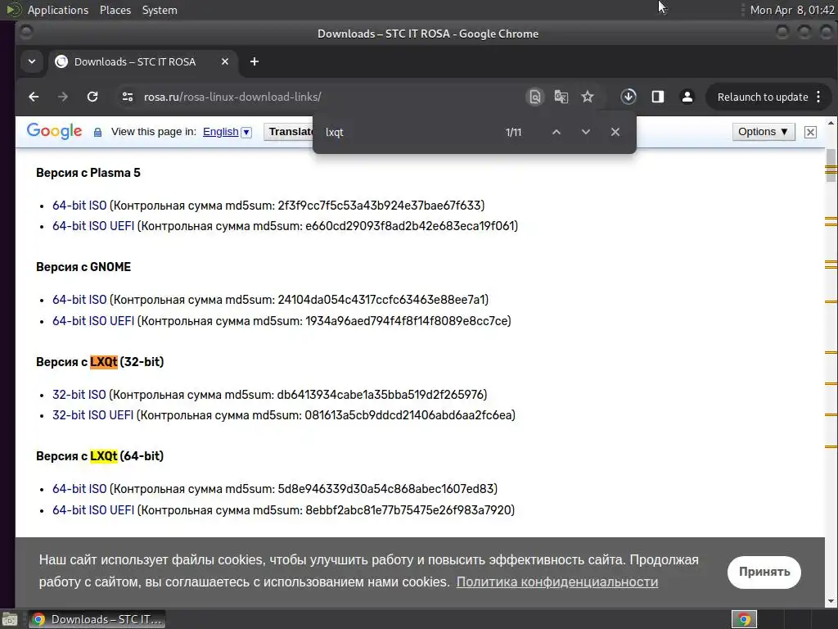Click the 1/11 match counter
The image size is (838, 629).
(513, 132)
